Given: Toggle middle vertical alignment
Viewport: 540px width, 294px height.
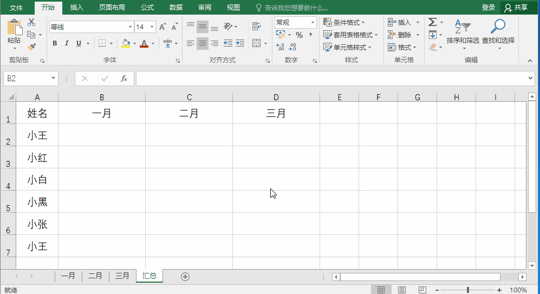Looking at the screenshot, I should (203, 27).
